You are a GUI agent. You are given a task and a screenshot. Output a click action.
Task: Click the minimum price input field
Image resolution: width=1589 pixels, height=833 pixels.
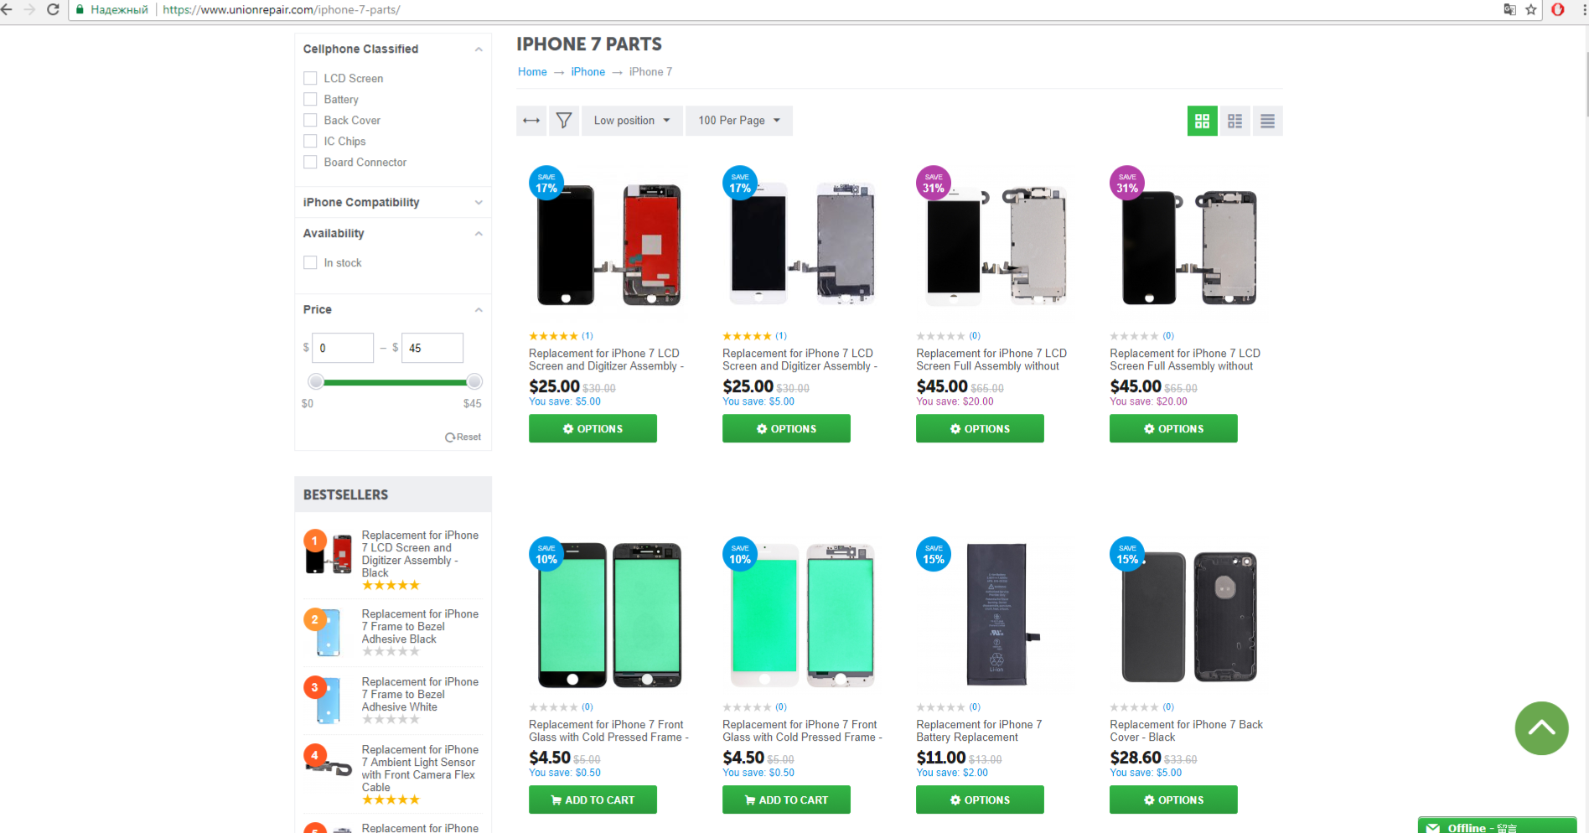(343, 348)
